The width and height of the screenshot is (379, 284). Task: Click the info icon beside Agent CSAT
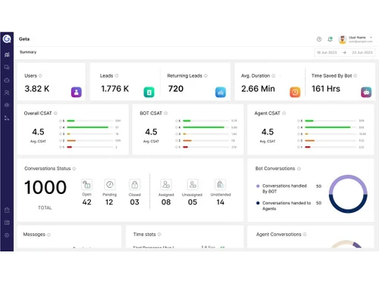click(x=284, y=113)
